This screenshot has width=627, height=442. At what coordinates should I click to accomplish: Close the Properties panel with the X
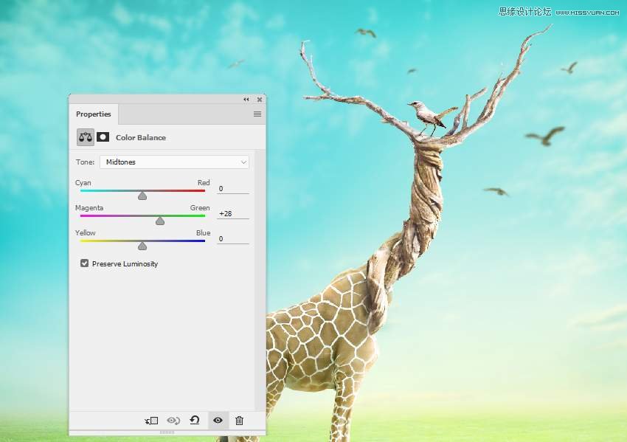(x=259, y=100)
